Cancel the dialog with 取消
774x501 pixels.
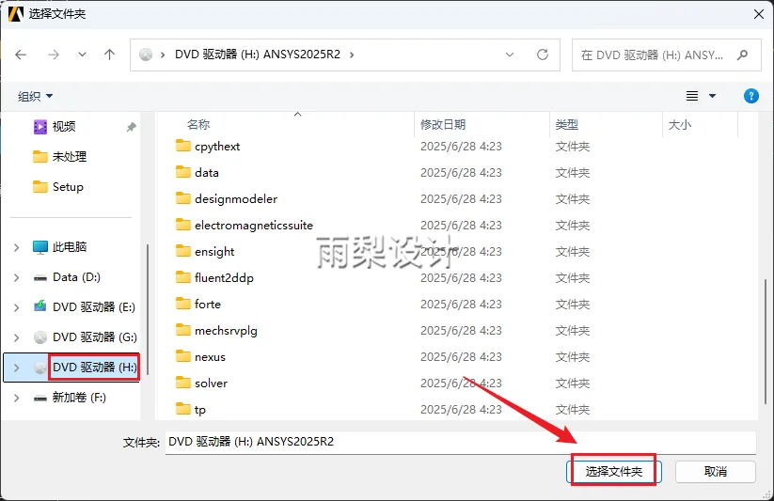point(716,471)
